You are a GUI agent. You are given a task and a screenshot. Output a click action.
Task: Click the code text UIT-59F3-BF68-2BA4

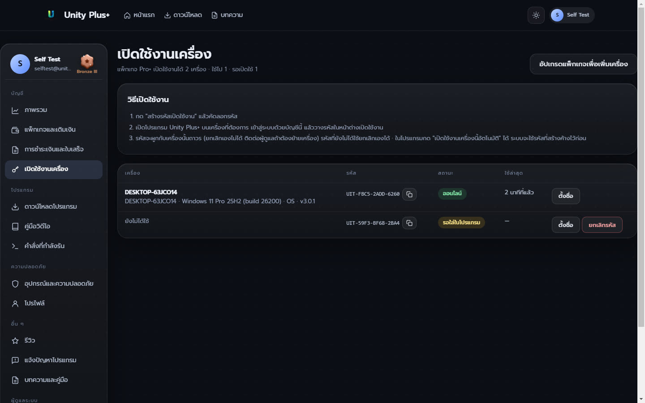pyautogui.click(x=373, y=223)
